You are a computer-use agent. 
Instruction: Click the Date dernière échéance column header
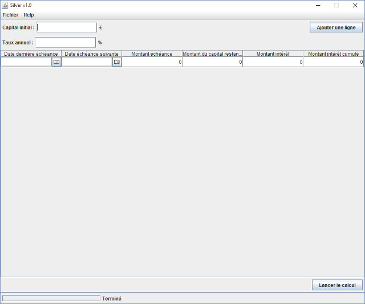coord(31,54)
